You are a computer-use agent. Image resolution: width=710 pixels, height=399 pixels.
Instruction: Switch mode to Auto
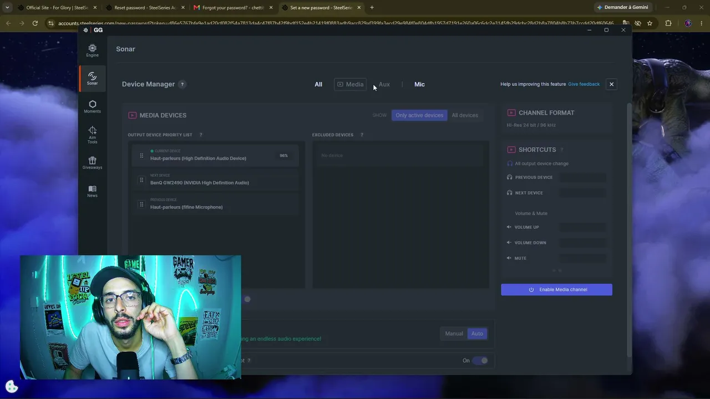477,334
